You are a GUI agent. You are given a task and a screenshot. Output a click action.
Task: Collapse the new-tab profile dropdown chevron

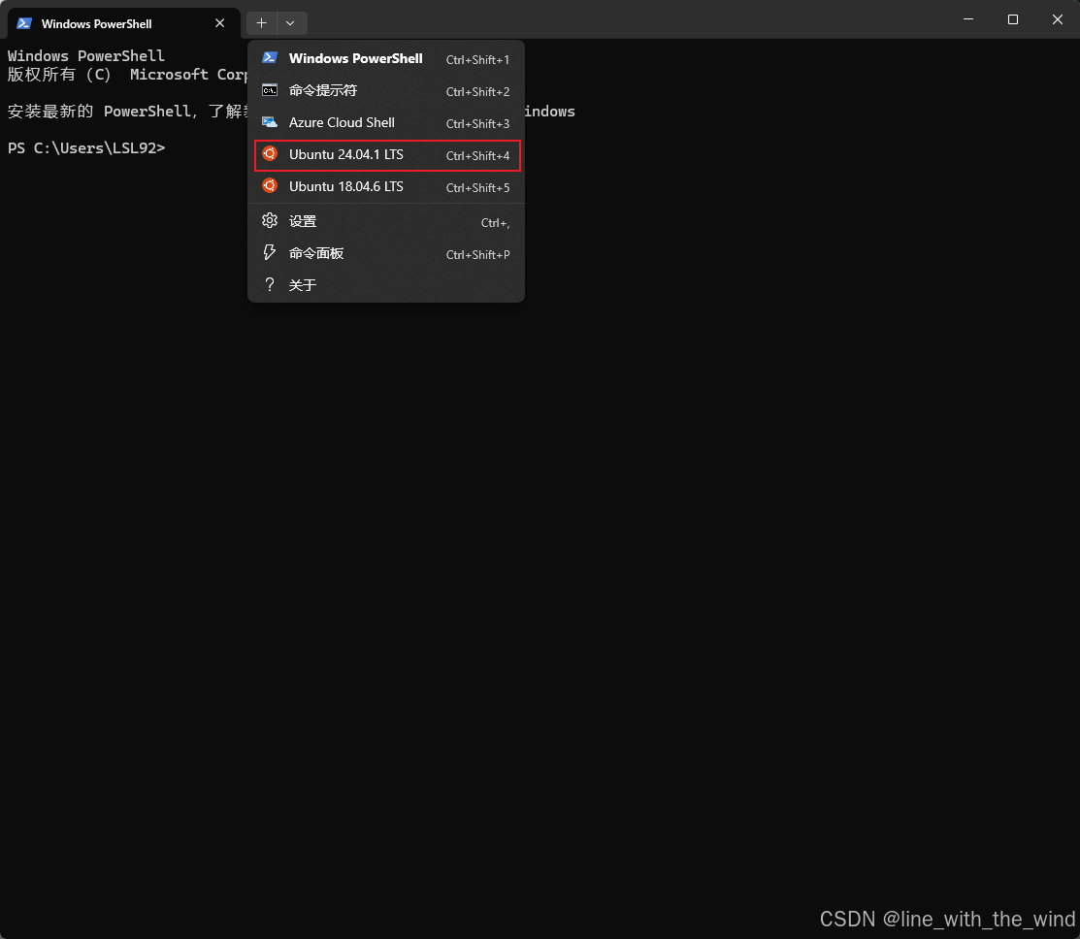[x=291, y=23]
